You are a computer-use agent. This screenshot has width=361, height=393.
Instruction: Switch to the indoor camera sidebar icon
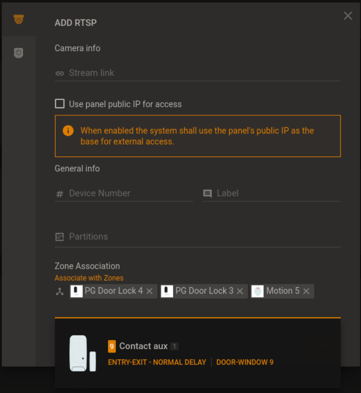(18, 53)
